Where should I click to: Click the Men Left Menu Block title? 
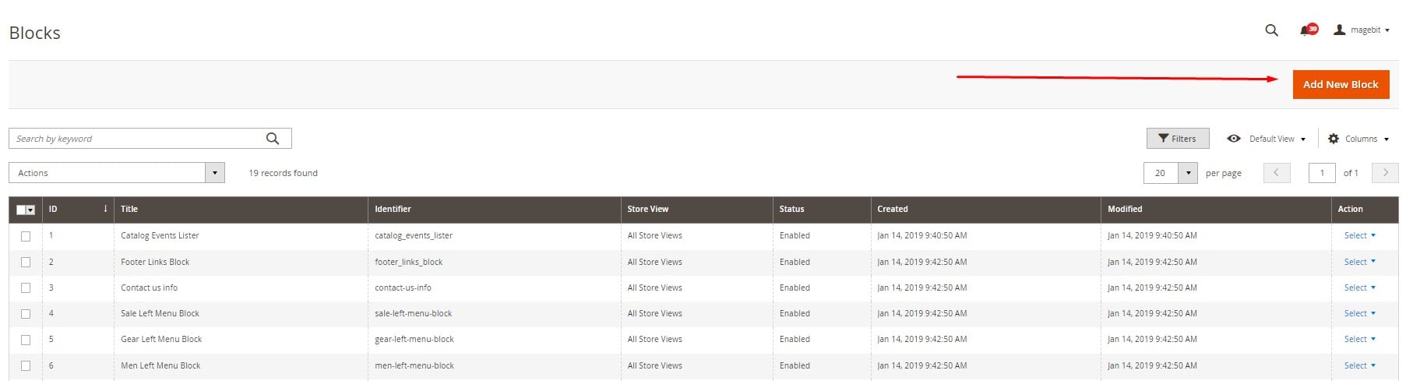point(160,365)
